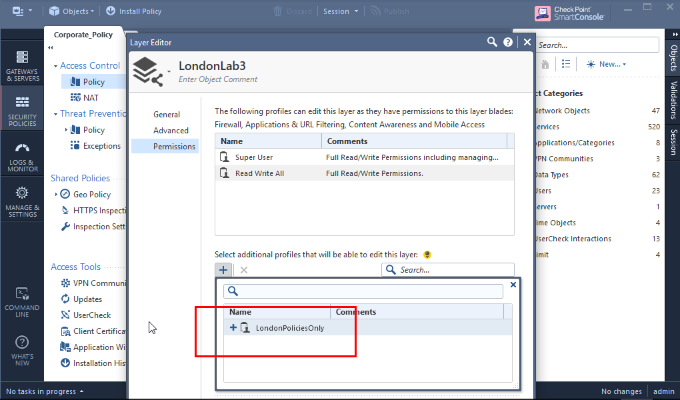Image resolution: width=680 pixels, height=400 pixels.
Task: Collapse the Threat Prevention section
Action: [55, 115]
